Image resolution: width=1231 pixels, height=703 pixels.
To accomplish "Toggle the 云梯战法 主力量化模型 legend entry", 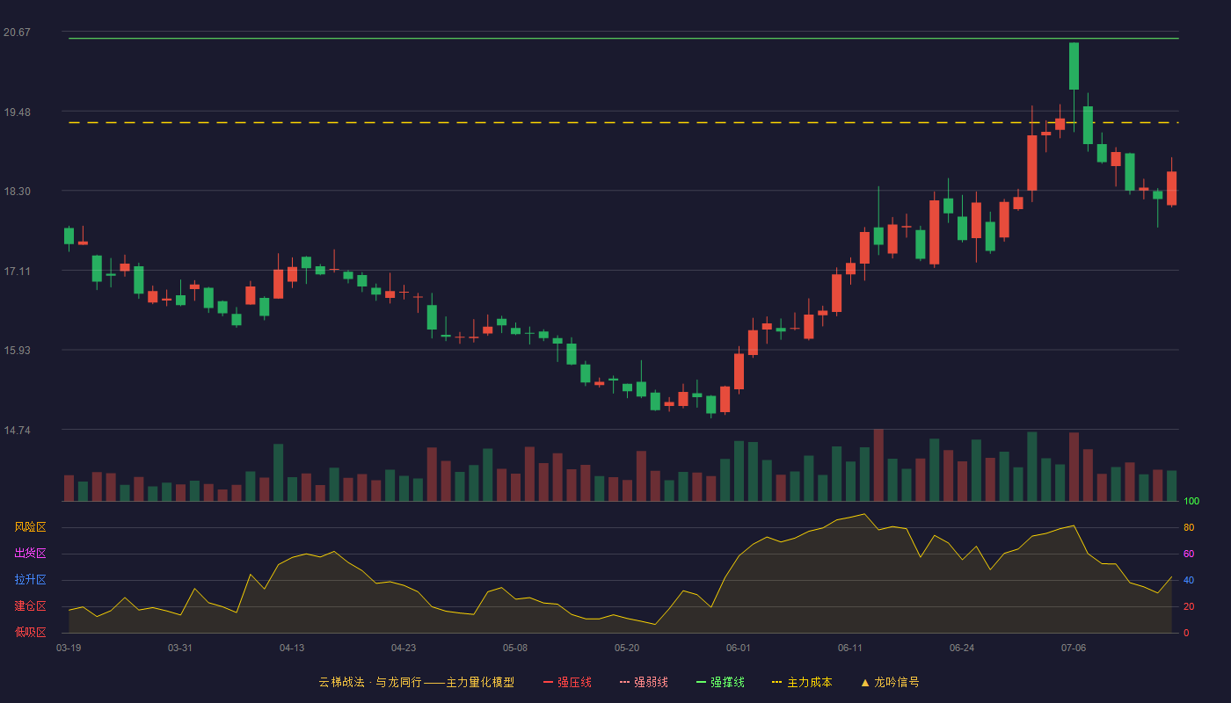I will pyautogui.click(x=416, y=682).
